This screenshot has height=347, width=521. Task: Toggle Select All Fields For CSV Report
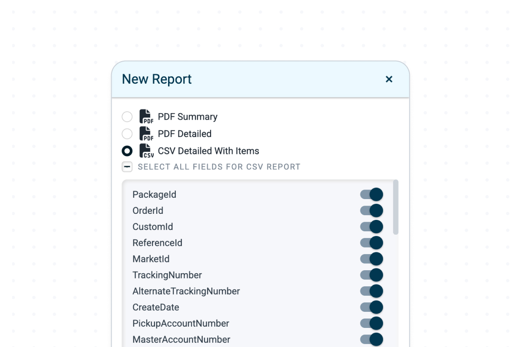(x=127, y=167)
